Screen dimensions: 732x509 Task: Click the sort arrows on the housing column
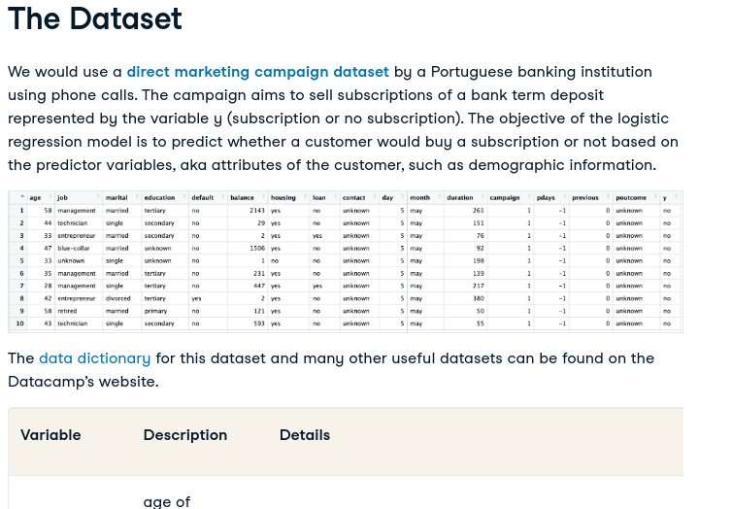pos(305,196)
